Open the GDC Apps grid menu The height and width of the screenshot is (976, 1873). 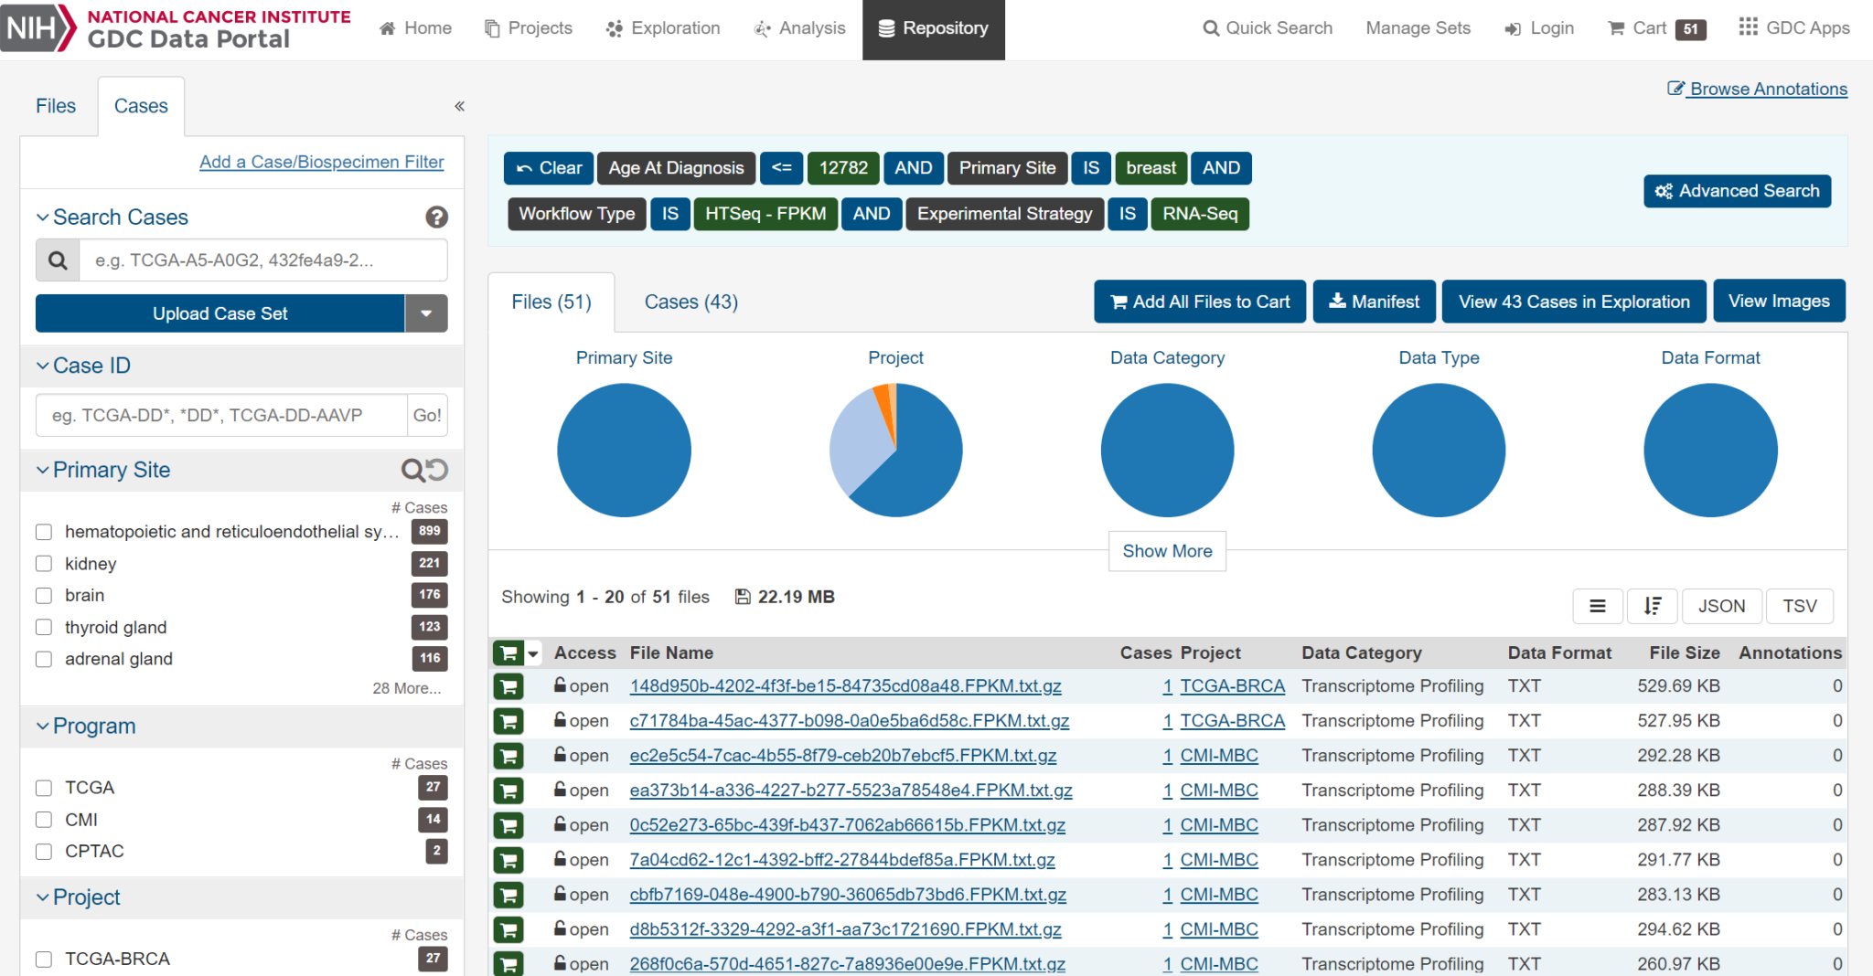[x=1793, y=28]
